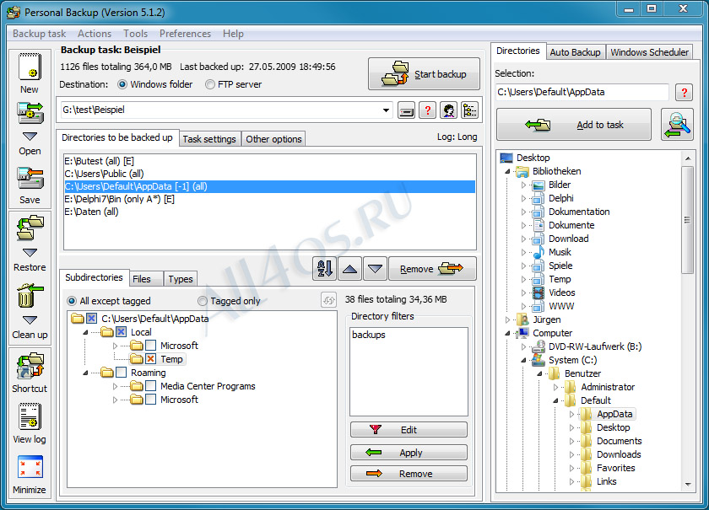The width and height of the screenshot is (709, 510).
Task: Switch to Task settings tab
Action: click(x=209, y=139)
